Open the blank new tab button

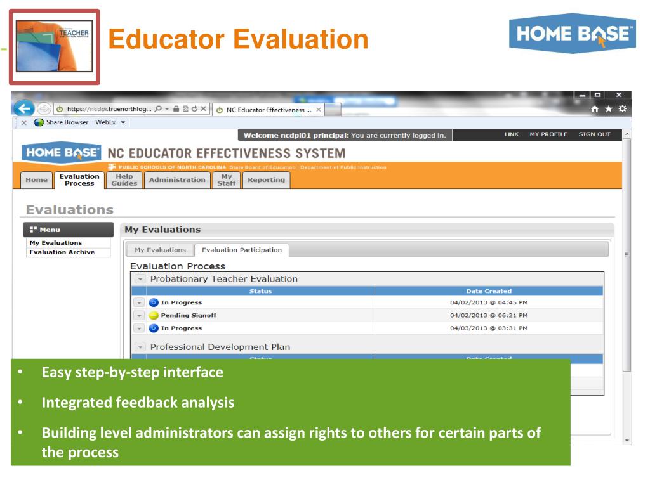tap(333, 110)
